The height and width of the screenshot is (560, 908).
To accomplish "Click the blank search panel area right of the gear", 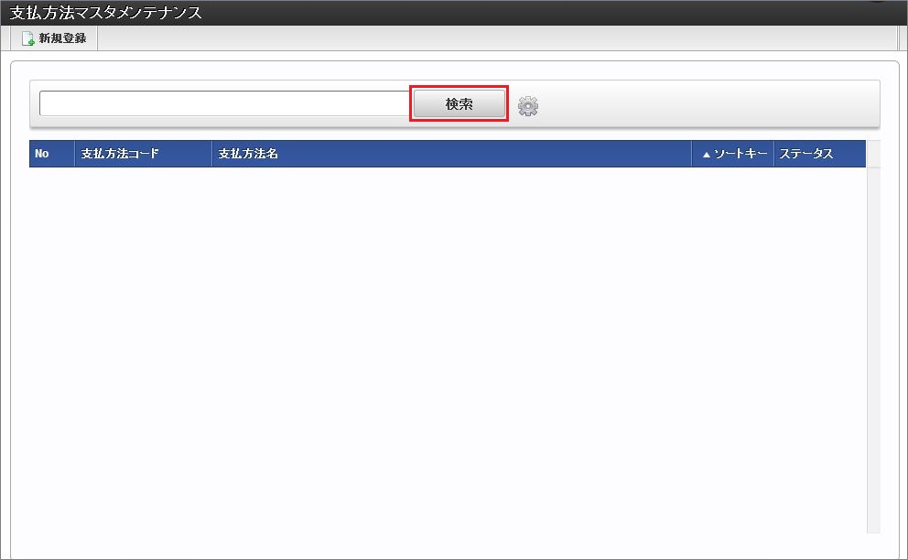I will [709, 104].
